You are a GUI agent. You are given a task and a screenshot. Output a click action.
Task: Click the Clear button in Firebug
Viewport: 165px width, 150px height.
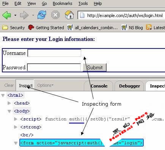click(x=9, y=85)
